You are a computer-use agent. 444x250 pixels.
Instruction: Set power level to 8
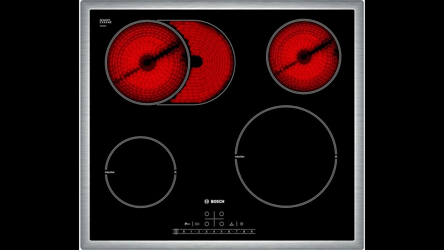[244, 231]
